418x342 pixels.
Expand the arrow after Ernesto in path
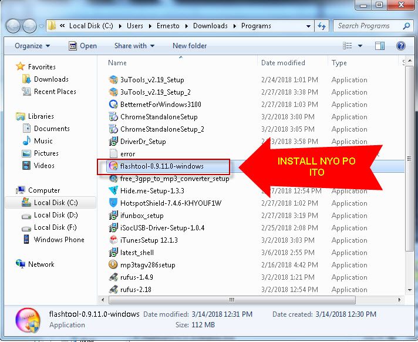coord(186,26)
